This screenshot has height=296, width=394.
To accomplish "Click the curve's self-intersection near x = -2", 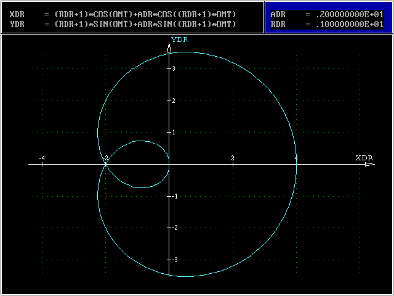I will (106, 165).
